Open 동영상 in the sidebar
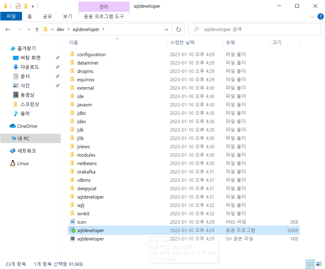 [x=27, y=95]
